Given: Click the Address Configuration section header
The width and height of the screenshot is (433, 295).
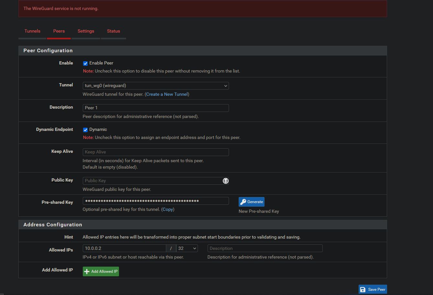Looking at the screenshot, I should pyautogui.click(x=203, y=225).
